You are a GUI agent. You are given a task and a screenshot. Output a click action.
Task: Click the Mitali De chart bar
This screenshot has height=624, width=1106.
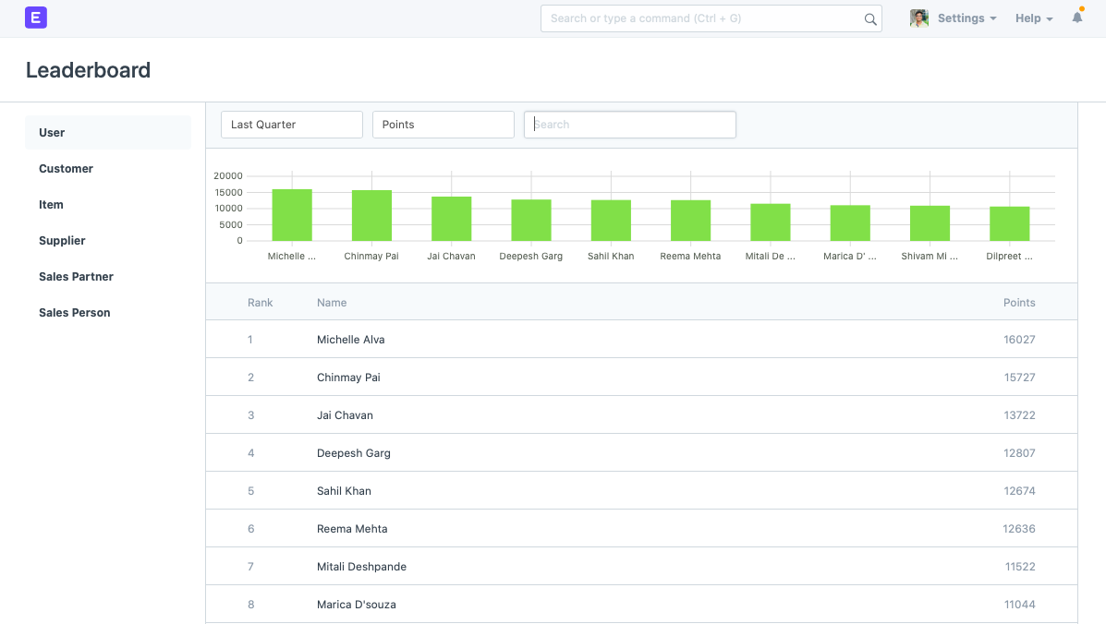click(x=771, y=222)
